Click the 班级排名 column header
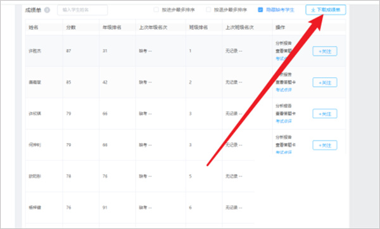This screenshot has height=229, width=380. [198, 27]
